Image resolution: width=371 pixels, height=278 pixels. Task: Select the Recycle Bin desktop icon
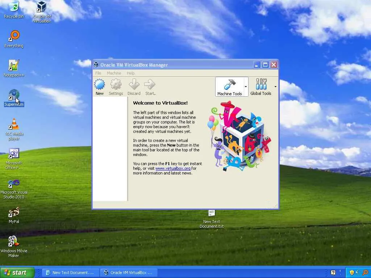pos(14,10)
